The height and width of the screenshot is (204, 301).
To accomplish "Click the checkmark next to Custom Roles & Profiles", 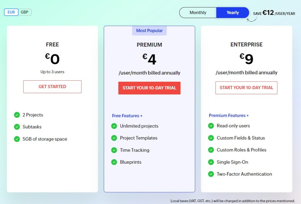I will 211,150.
